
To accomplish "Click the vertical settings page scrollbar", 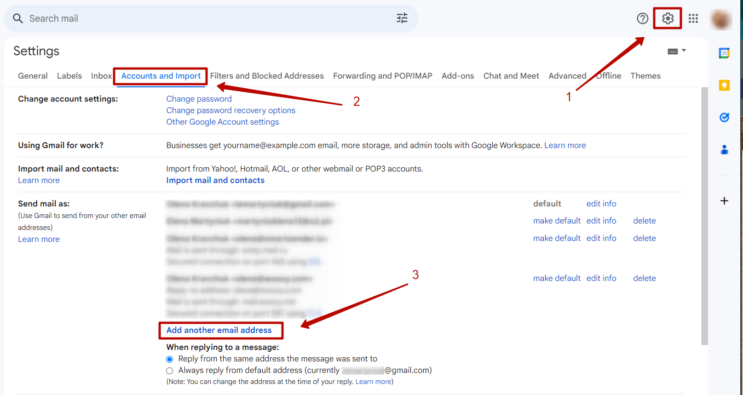I will coord(704,216).
